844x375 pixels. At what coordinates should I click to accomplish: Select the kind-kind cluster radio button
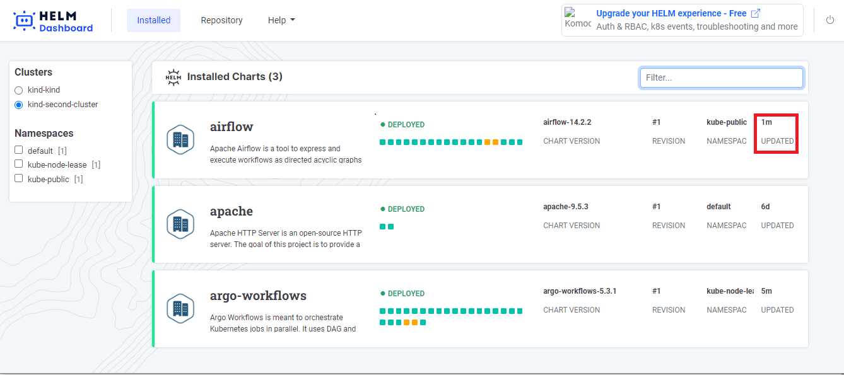(19, 90)
